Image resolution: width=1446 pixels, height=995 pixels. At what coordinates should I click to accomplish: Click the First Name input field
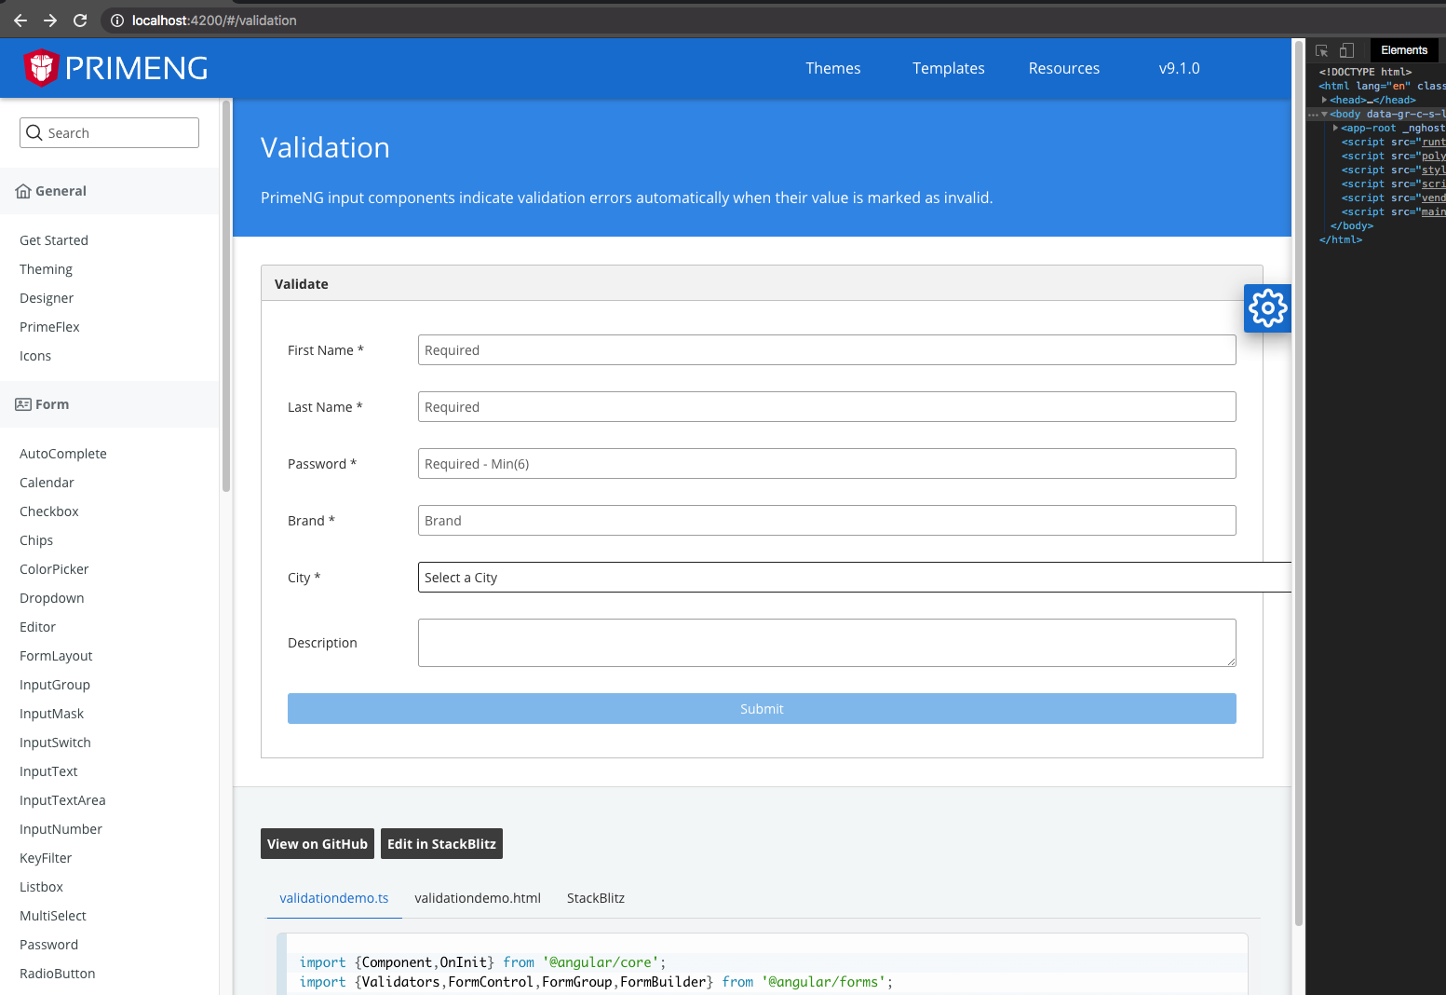[827, 349]
